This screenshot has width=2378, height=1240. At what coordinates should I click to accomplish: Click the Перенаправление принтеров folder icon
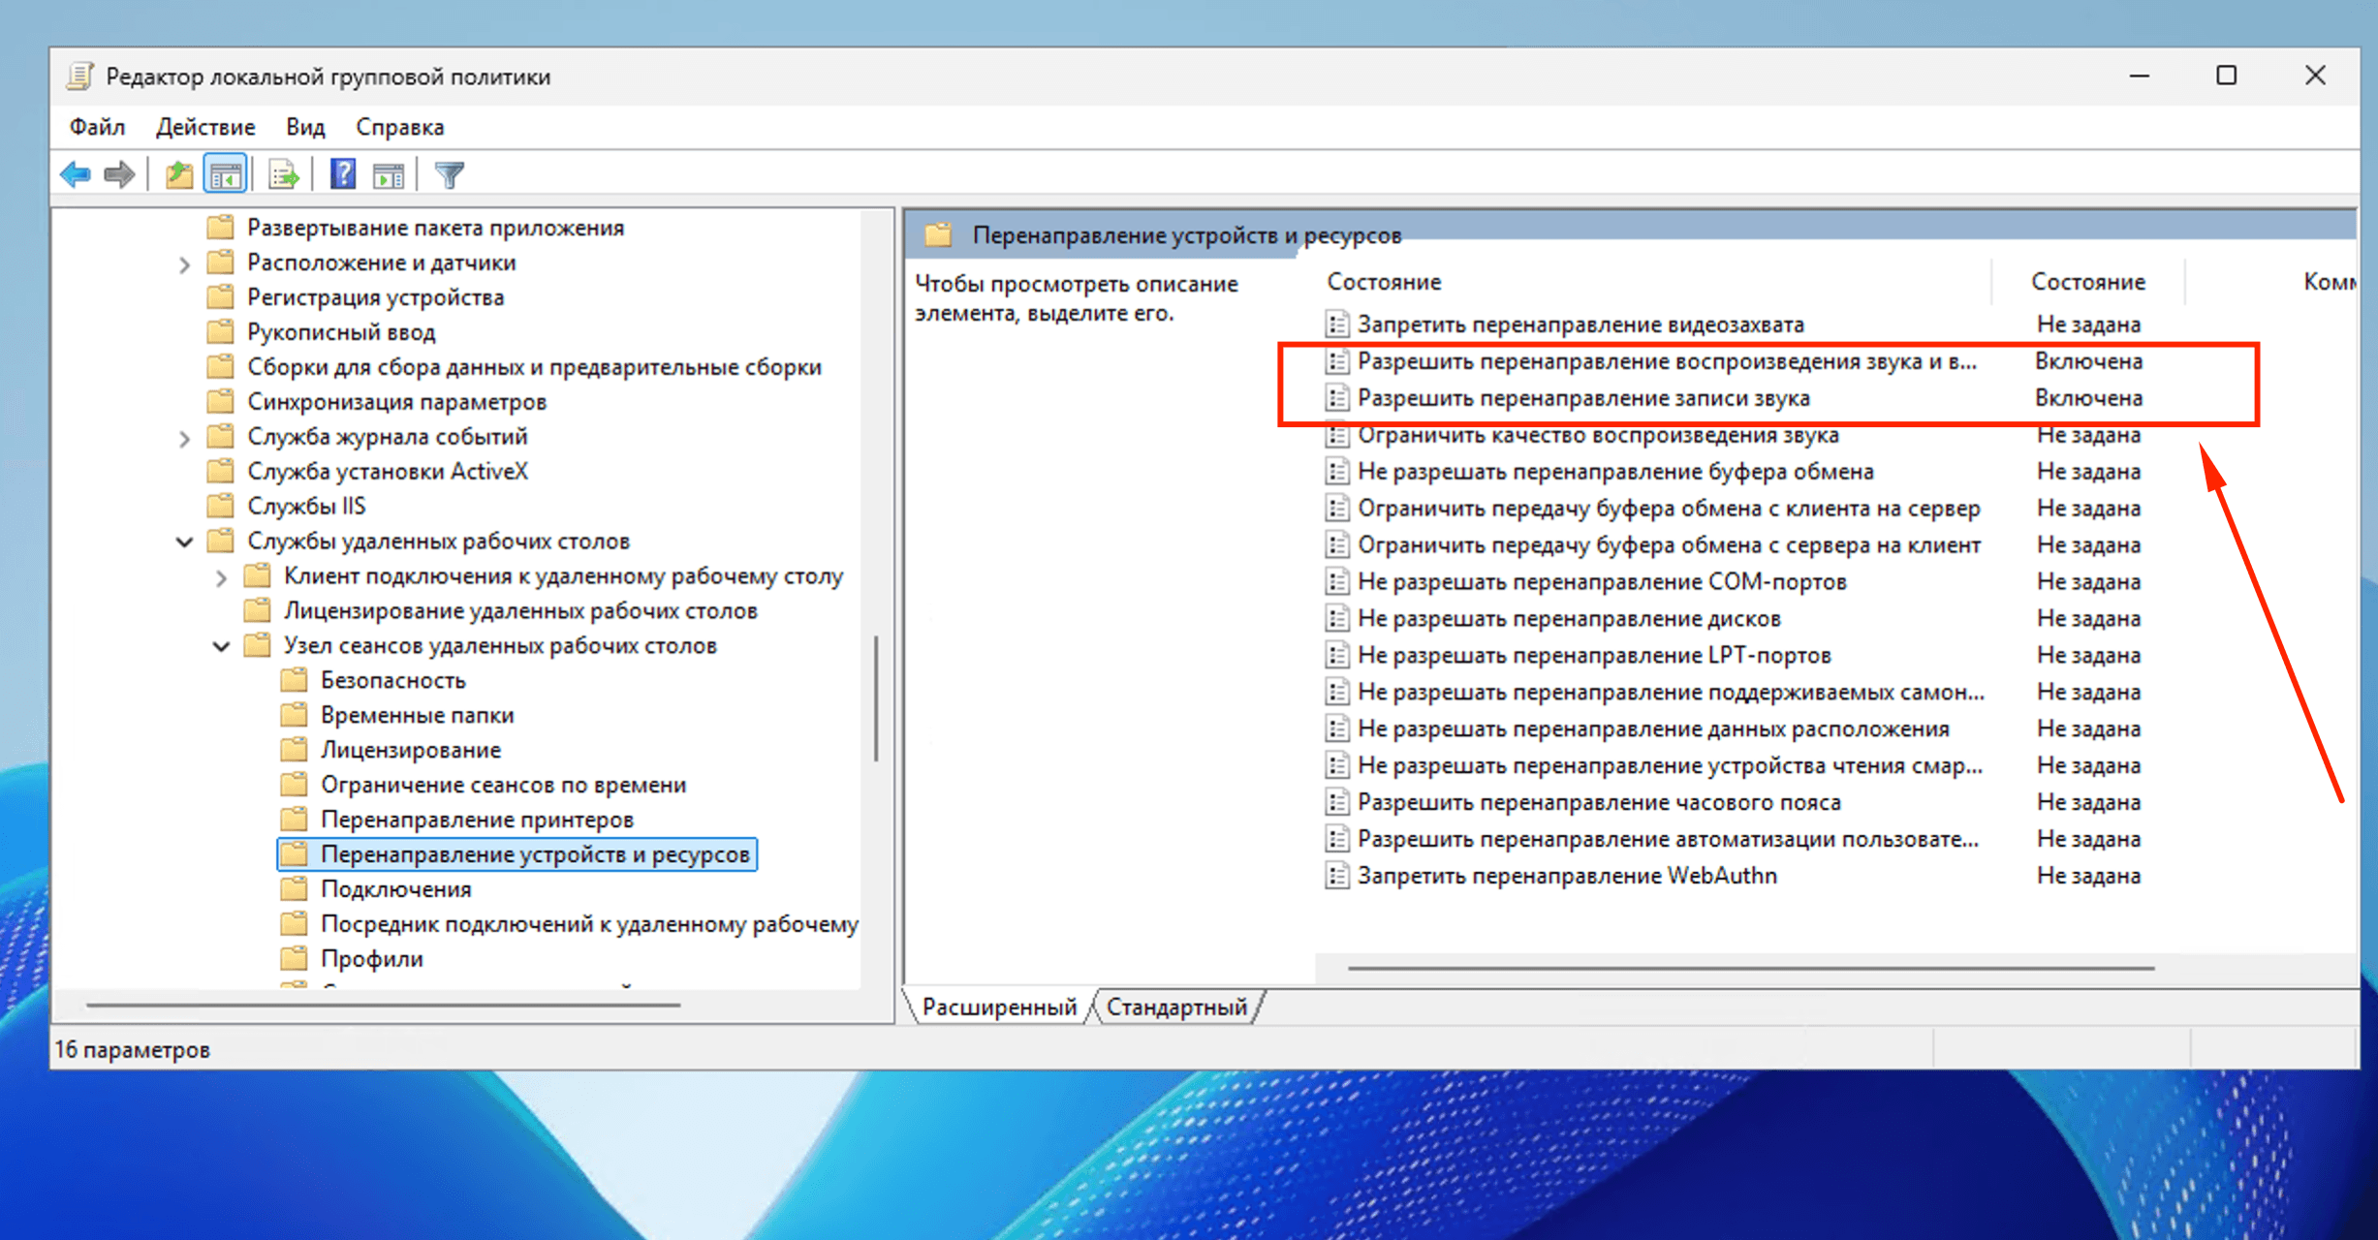click(x=294, y=820)
